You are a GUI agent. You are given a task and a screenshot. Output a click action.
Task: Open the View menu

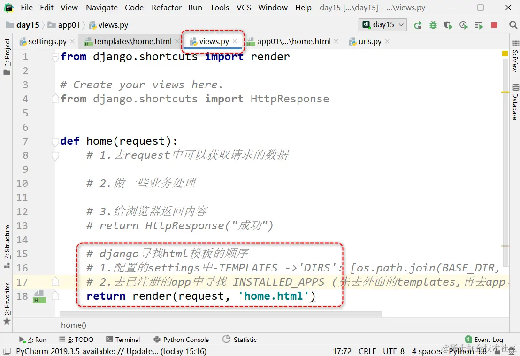(69, 8)
